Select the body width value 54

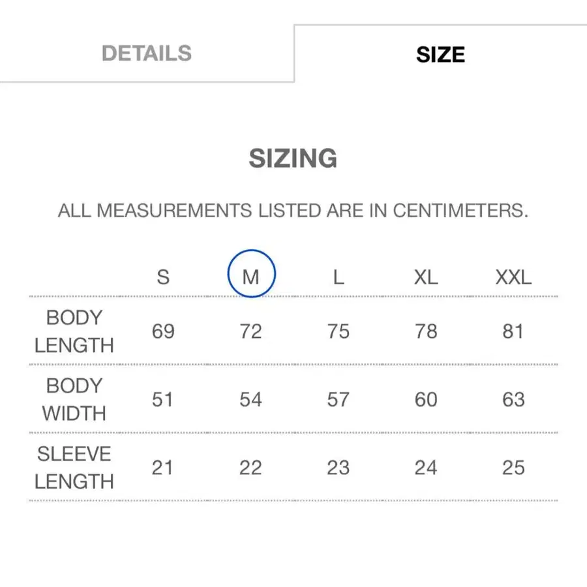[x=250, y=399]
